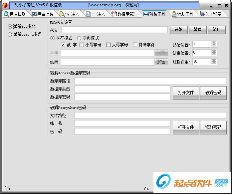The height and width of the screenshot is (194, 232).
Task: Click the progress bar showing 0%
Action: click(146, 189)
